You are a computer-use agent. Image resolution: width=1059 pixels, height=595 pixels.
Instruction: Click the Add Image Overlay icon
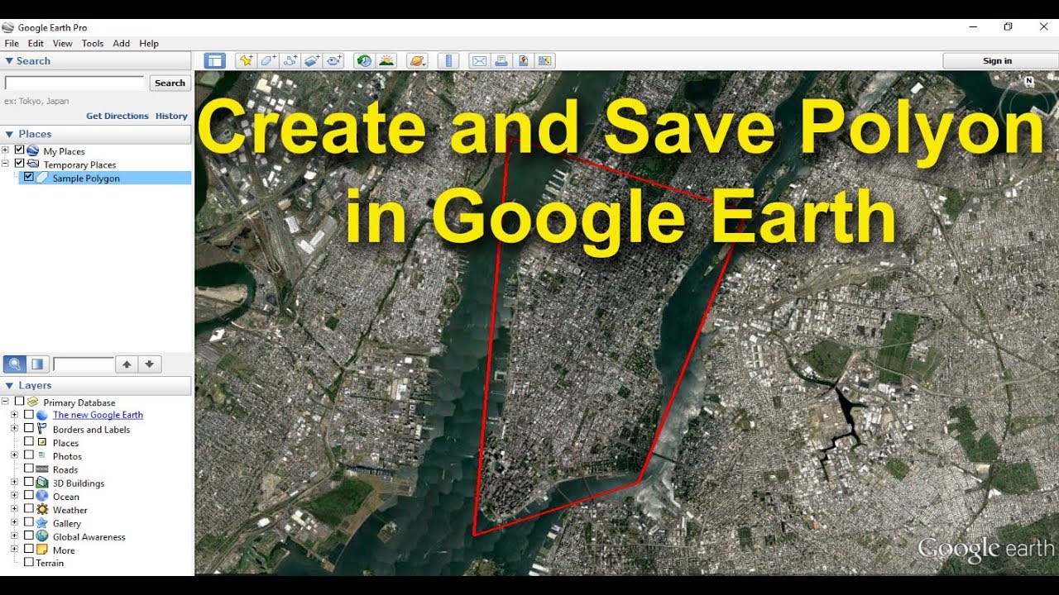[312, 60]
